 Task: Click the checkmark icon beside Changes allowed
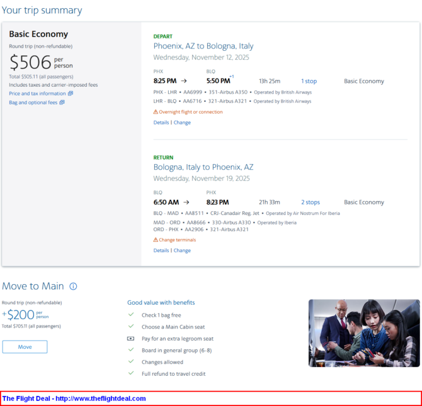tap(131, 362)
